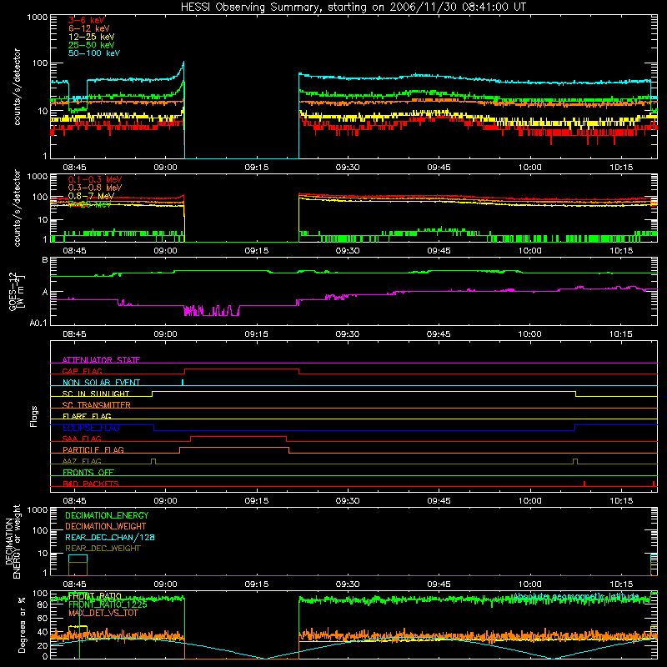
Task: Click the 12-25 keV legend entry
Action: (92, 37)
